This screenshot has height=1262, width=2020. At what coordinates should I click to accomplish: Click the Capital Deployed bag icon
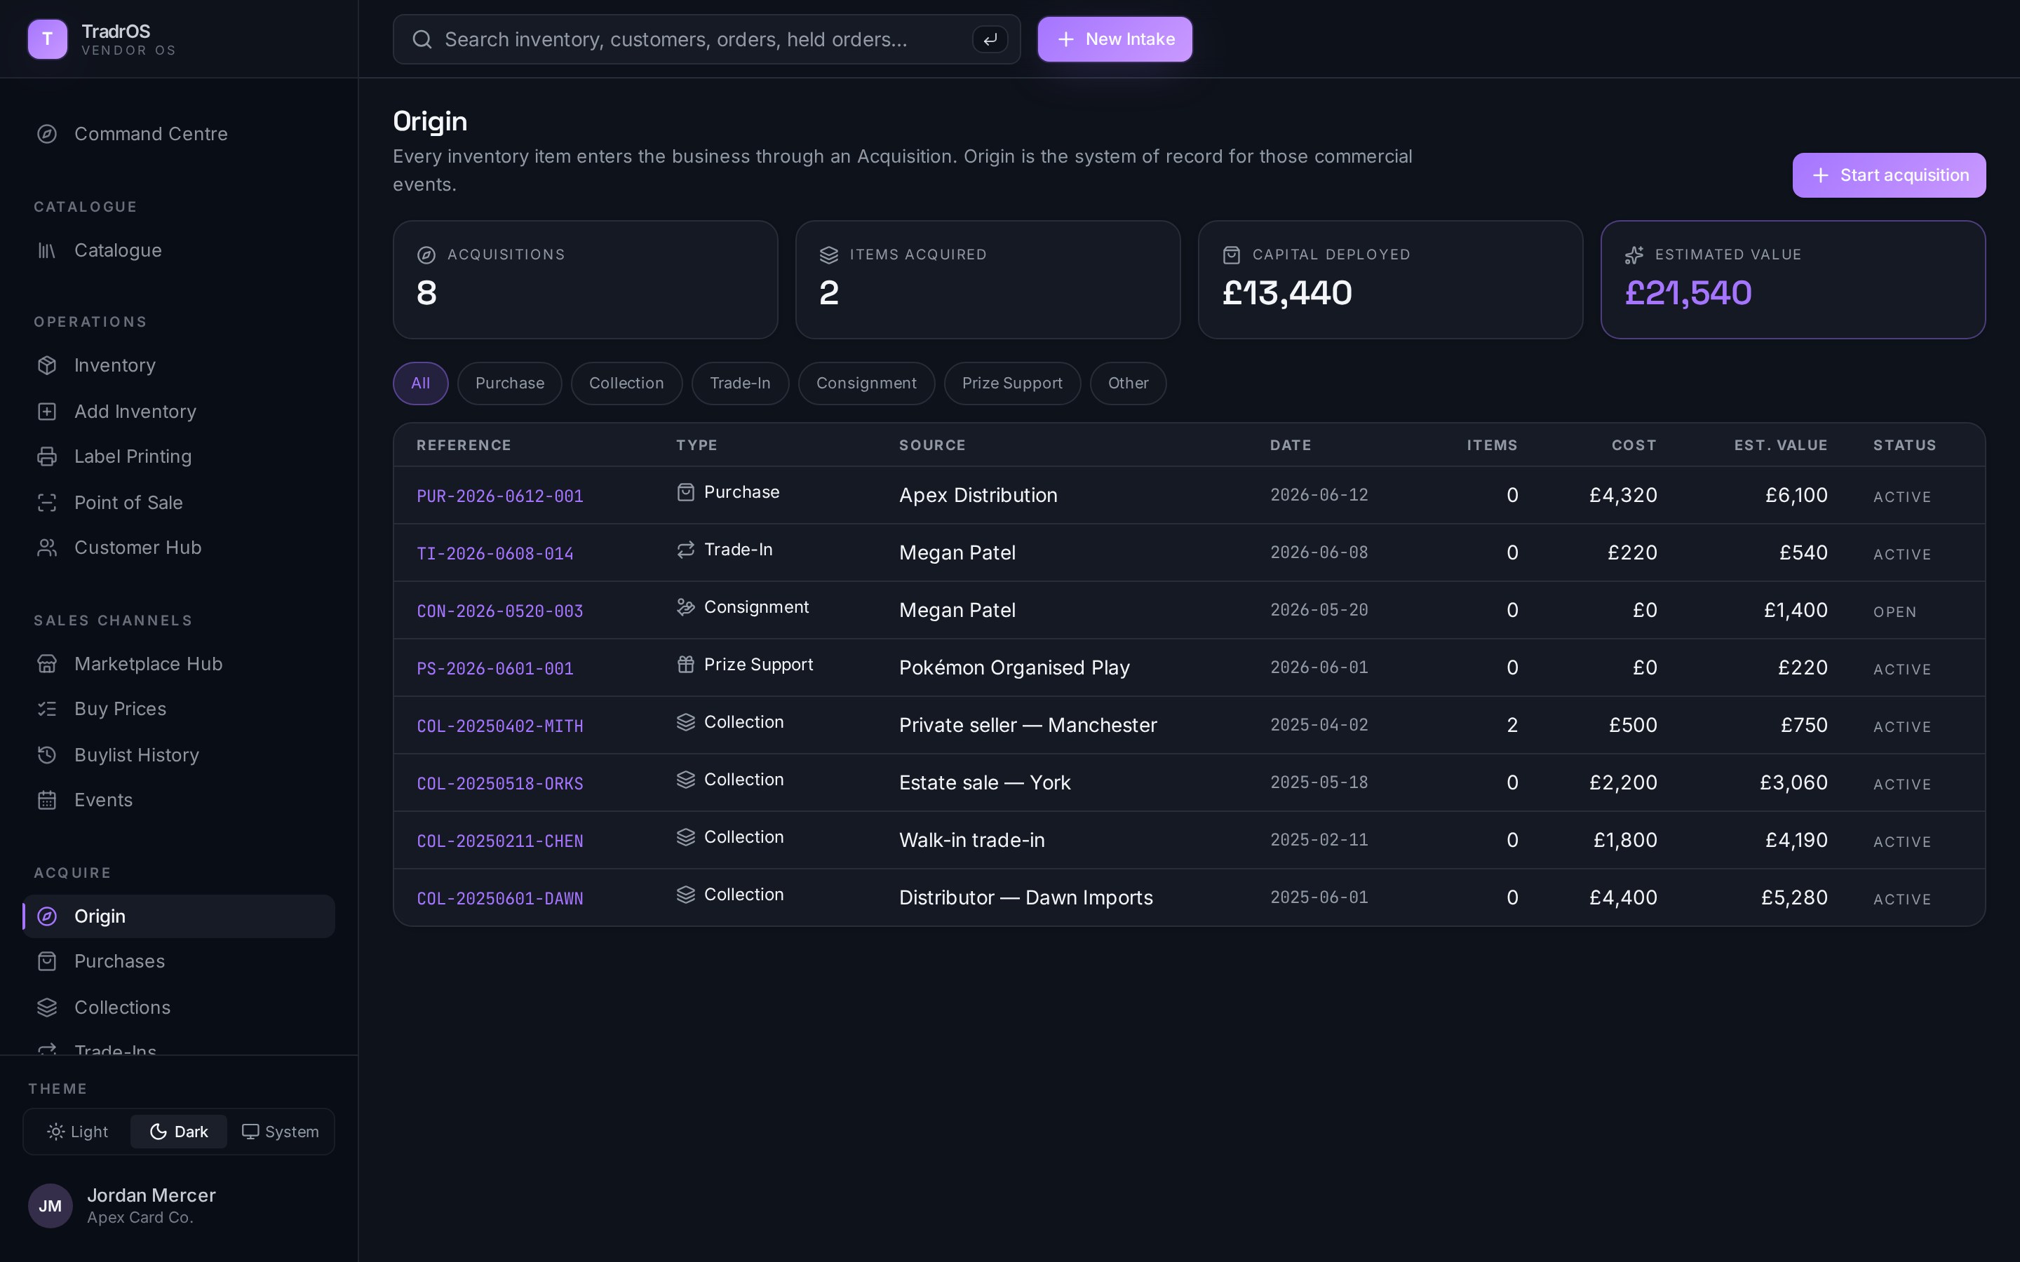click(x=1231, y=255)
